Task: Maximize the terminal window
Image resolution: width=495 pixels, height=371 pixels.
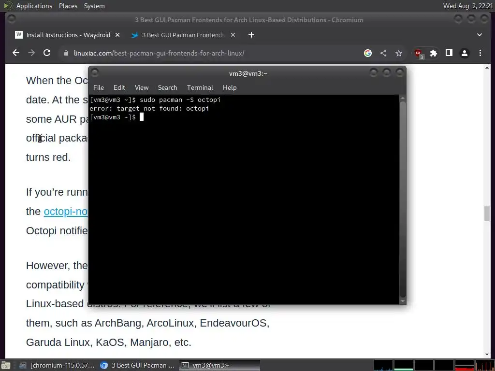Action: click(387, 73)
